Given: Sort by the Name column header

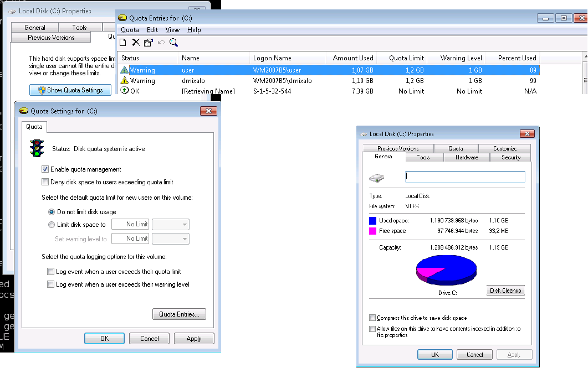Looking at the screenshot, I should [214, 58].
